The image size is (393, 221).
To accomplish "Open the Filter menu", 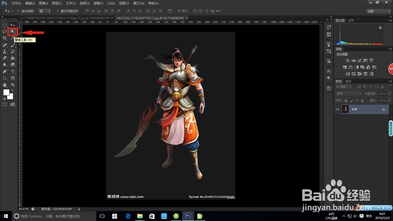I will (98, 3).
